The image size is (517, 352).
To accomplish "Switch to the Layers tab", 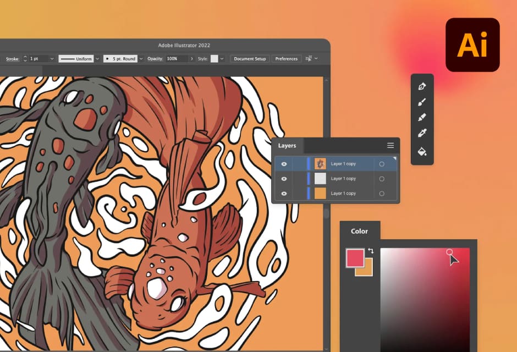I will [287, 145].
